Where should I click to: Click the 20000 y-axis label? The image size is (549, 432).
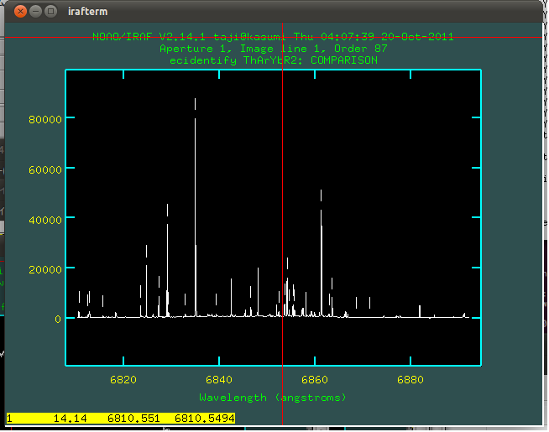click(x=45, y=269)
